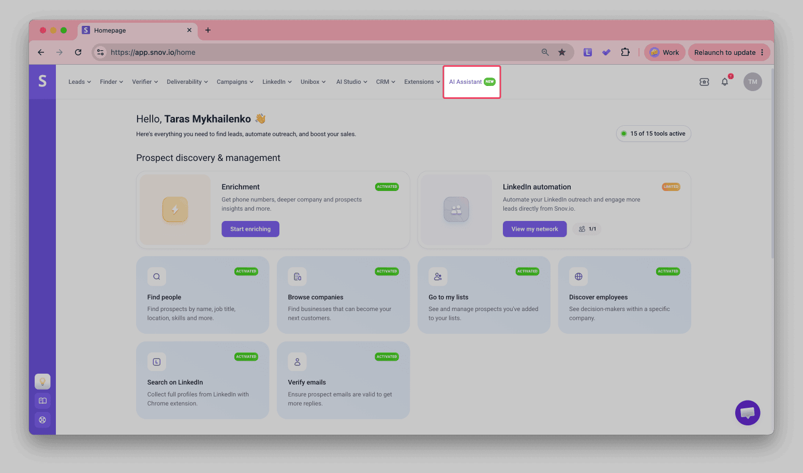Open the AI Assistant tab
The image size is (803, 473).
[x=472, y=82]
